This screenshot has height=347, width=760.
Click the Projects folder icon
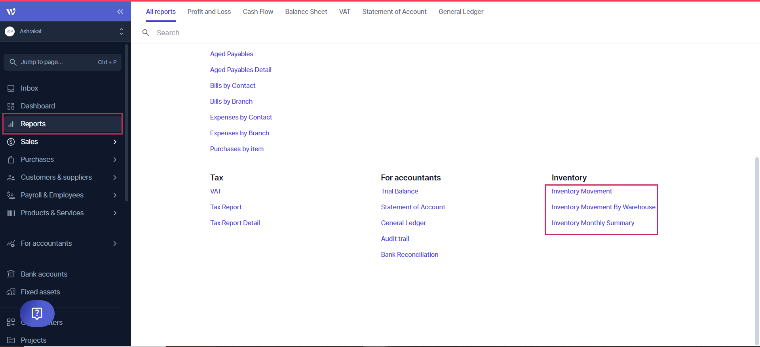click(11, 340)
